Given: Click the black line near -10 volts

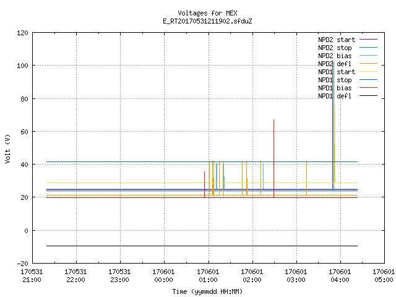Looking at the screenshot, I should click(x=202, y=246).
